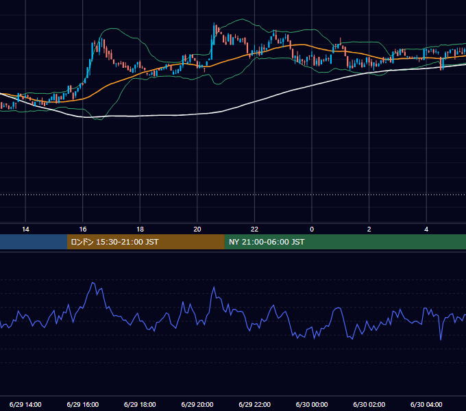Click the highest oscillator peak near 16:00
This screenshot has width=466, height=411.
tap(93, 283)
